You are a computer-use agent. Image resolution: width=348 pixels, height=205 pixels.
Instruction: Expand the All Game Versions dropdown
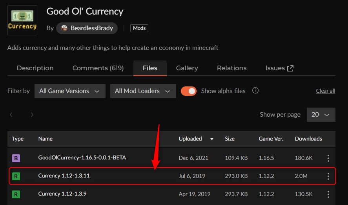click(70, 91)
